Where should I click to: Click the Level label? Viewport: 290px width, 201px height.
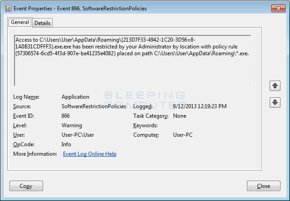[x=20, y=125]
